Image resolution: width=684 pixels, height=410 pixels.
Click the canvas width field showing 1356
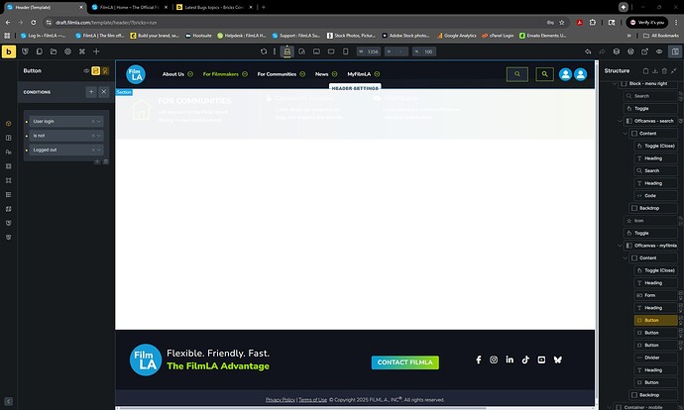pyautogui.click(x=369, y=51)
